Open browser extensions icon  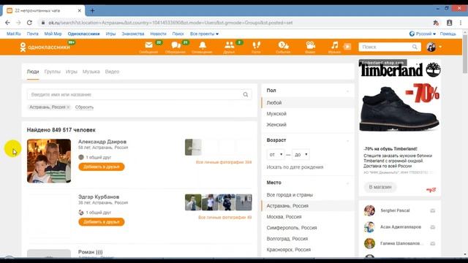(436, 23)
